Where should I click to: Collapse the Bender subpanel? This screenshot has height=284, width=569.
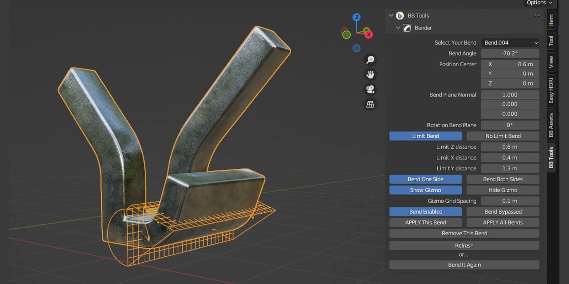(398, 28)
